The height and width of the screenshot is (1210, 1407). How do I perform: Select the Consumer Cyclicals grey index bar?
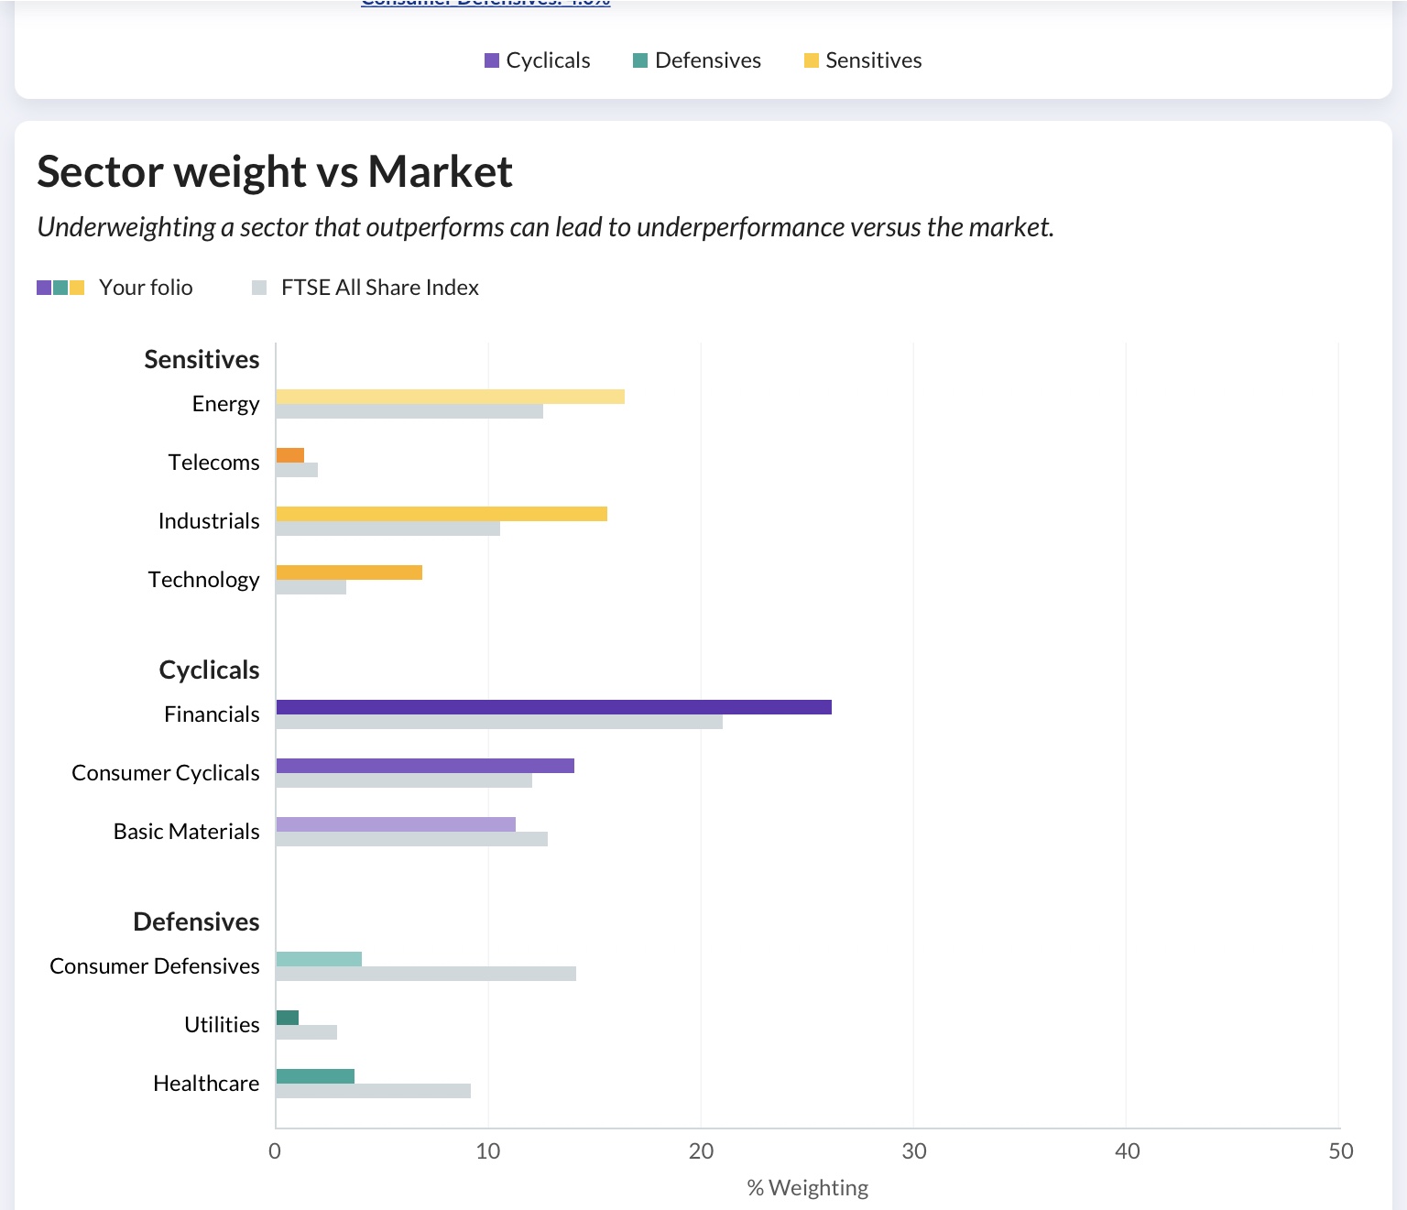404,780
